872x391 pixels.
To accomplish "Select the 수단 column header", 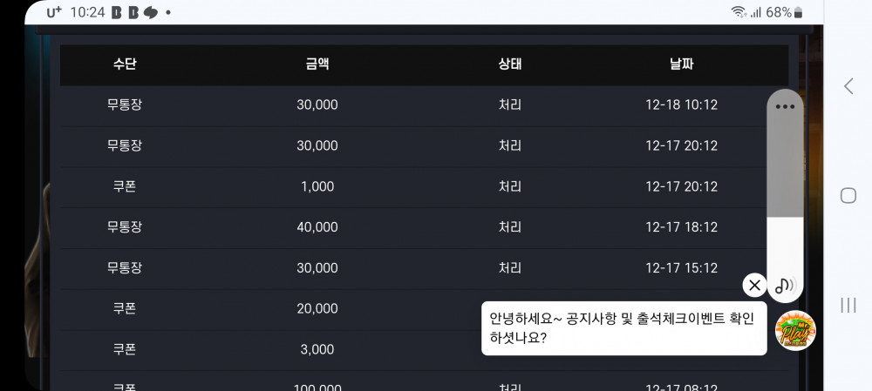I will pyautogui.click(x=125, y=64).
